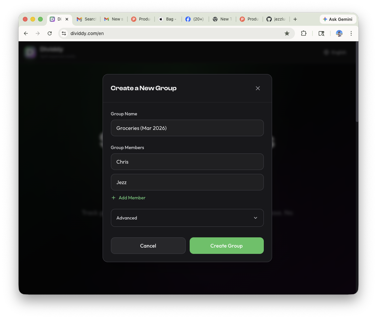Bookmark the page with the star icon

pos(287,33)
